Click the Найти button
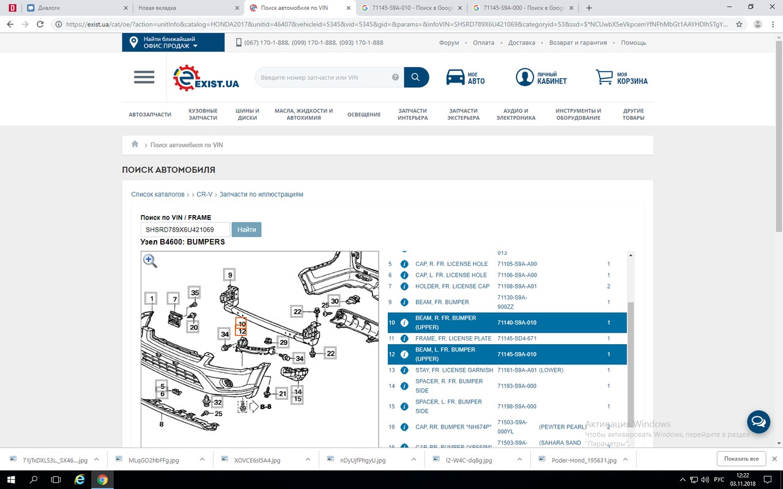The width and height of the screenshot is (783, 489). (247, 229)
